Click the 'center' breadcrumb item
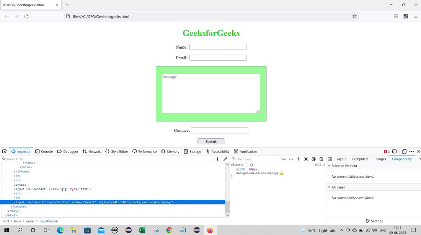421x235 pixels. [30, 221]
